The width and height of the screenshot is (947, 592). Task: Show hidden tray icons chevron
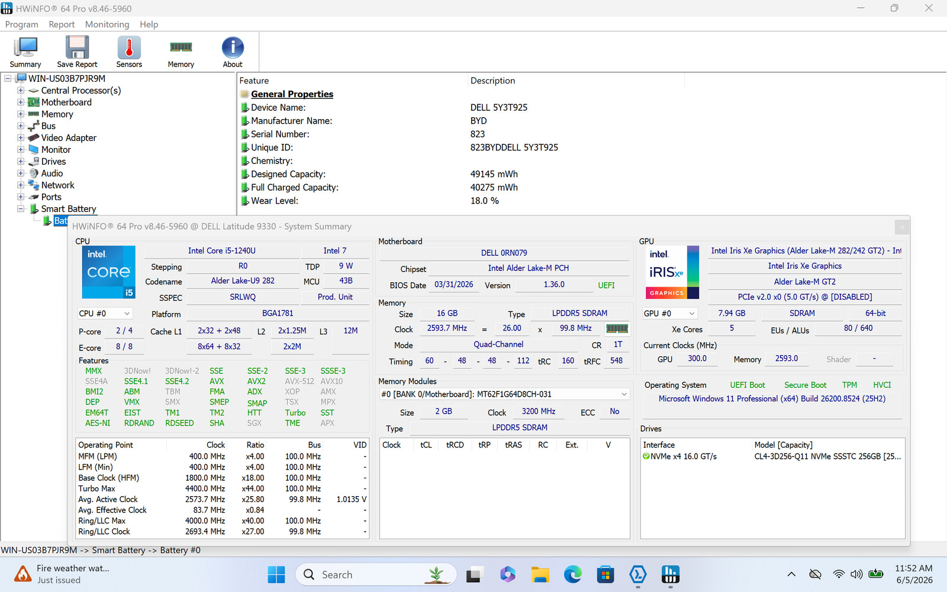(x=791, y=574)
